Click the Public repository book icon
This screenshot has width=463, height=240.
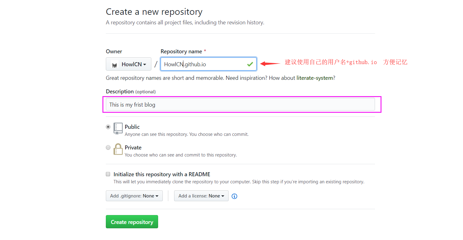[x=118, y=129]
